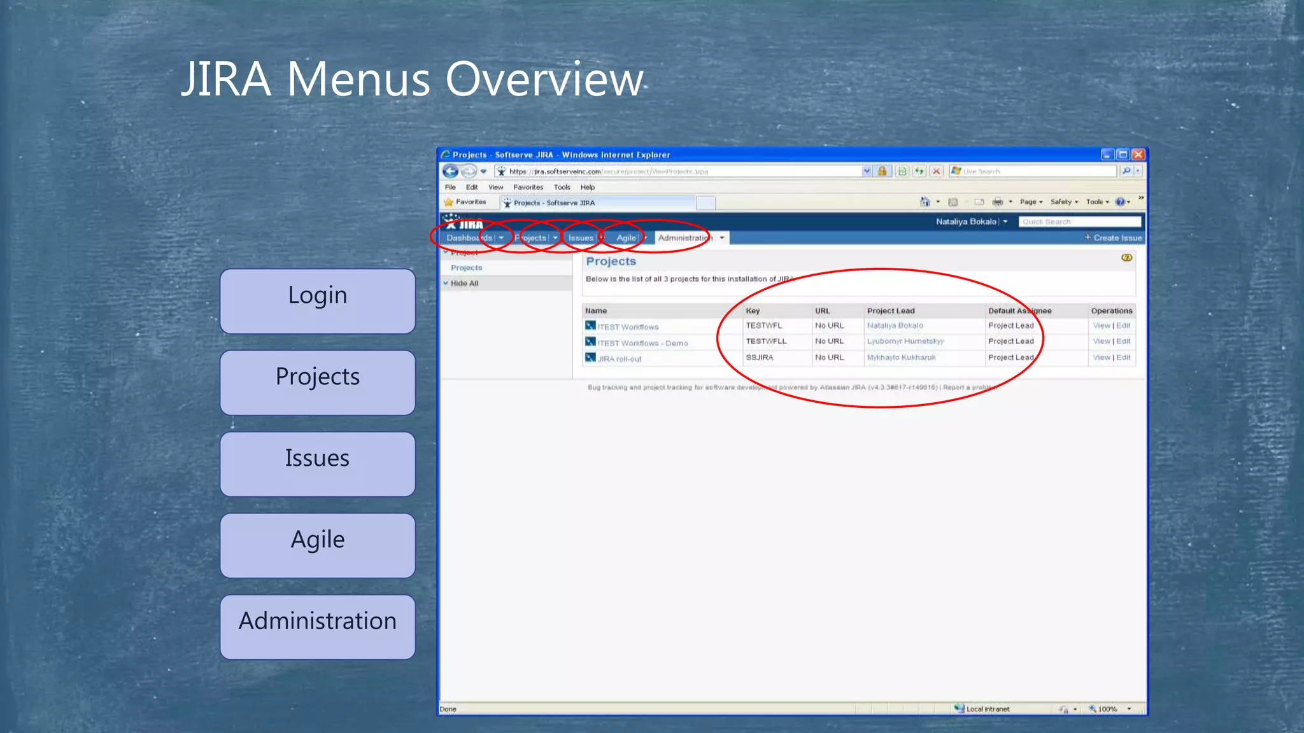
Task: Click the address bar URL field
Action: (x=677, y=171)
